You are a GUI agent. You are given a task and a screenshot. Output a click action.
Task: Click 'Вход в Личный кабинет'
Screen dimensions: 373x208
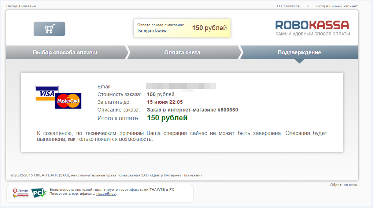337,6
